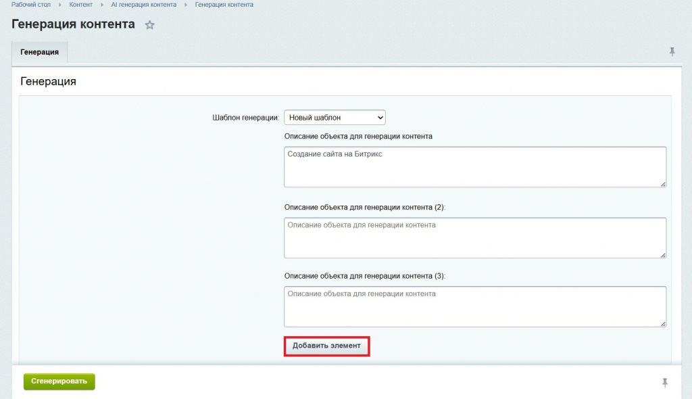Click the green Сгенерировать button
This screenshot has width=692, height=399.
tap(59, 381)
